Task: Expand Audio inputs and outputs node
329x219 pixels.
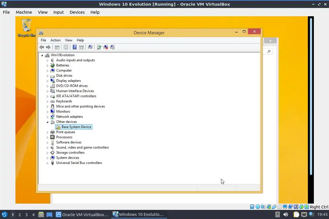Action: click(47, 60)
